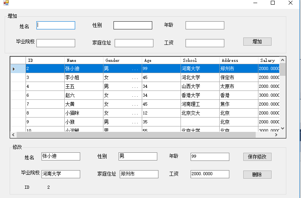Click the grid scroll down arrow
The width and height of the screenshot is (301, 198).
pos(282,128)
